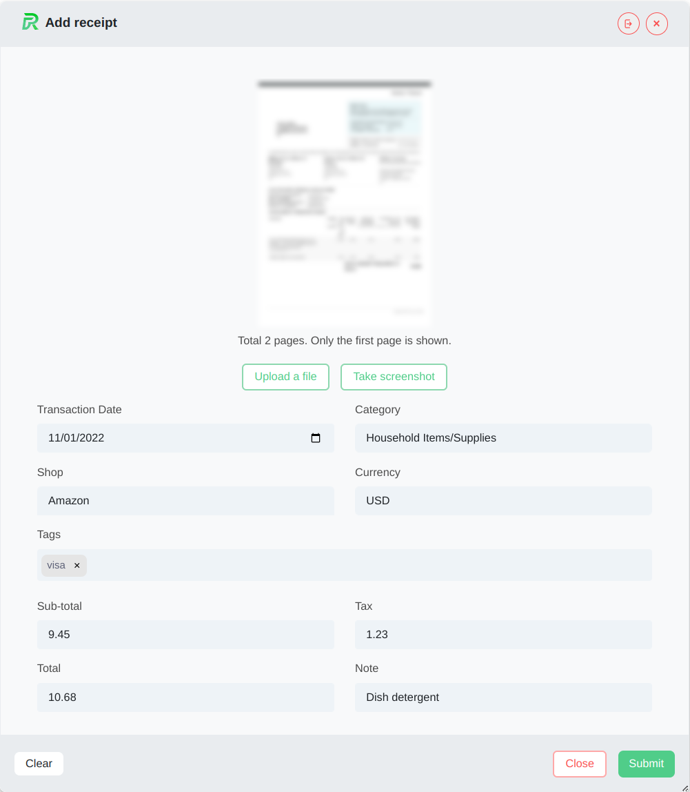Click the pink Close button
This screenshot has width=690, height=792.
[x=580, y=764]
